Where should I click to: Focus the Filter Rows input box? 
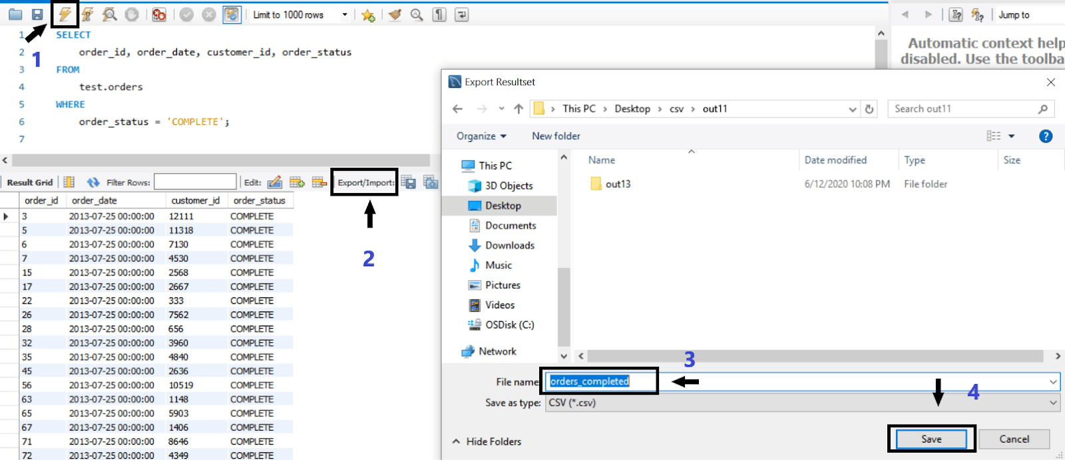point(195,182)
